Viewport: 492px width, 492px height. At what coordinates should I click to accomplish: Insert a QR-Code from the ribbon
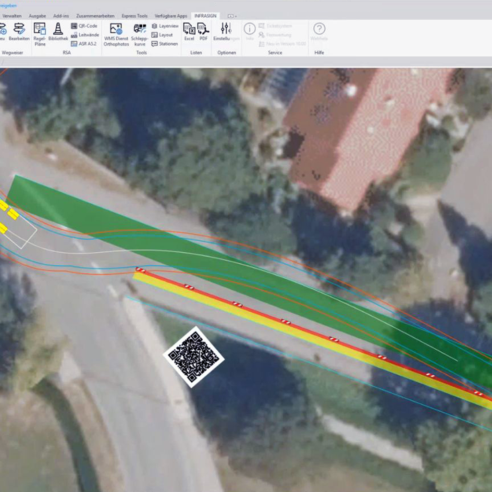tap(84, 26)
